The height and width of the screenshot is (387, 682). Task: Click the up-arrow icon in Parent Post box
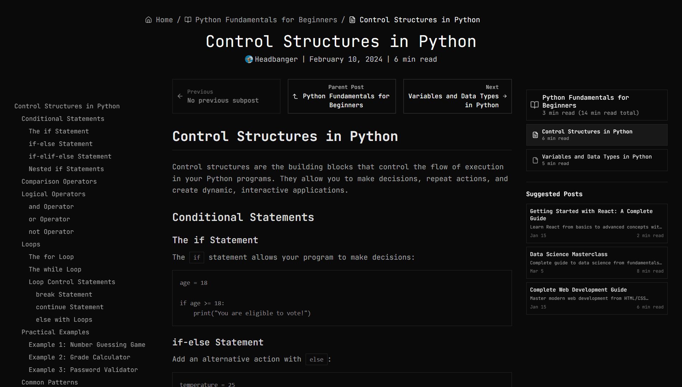pos(295,96)
